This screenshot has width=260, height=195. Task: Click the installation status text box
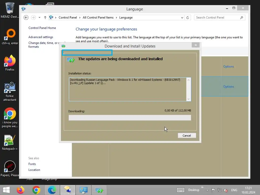(x=130, y=89)
